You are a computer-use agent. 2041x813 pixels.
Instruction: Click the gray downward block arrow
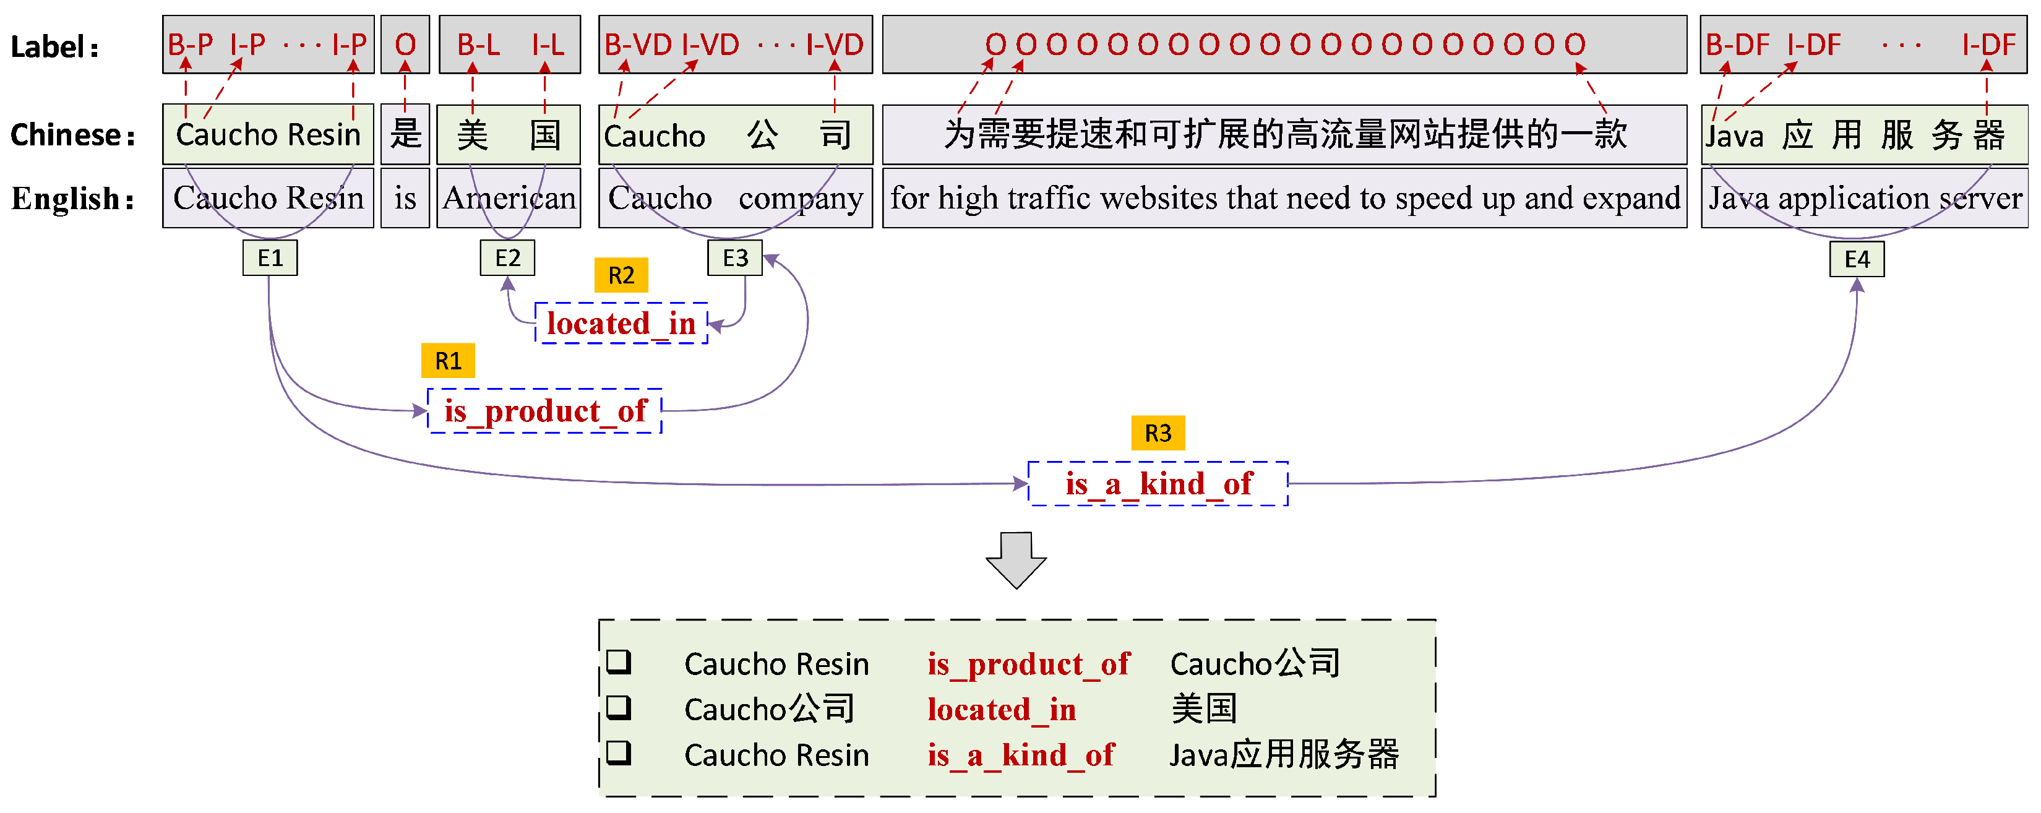[1016, 560]
